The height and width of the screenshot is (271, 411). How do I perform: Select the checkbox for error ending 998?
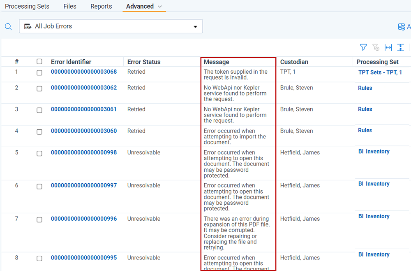(x=39, y=153)
